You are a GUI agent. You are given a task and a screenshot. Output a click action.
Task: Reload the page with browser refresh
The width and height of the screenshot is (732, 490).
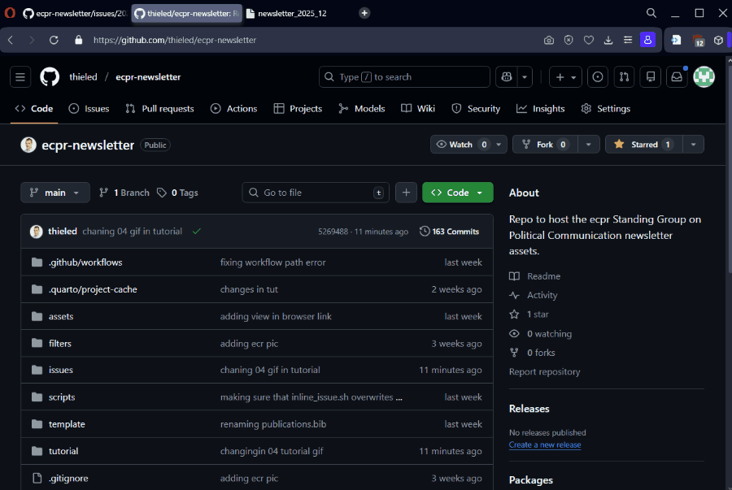tap(54, 40)
